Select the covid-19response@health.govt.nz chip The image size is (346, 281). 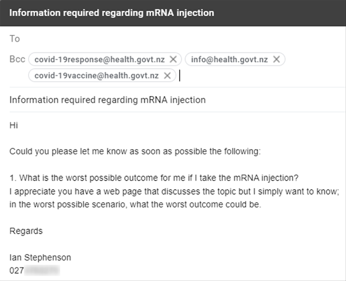click(99, 60)
